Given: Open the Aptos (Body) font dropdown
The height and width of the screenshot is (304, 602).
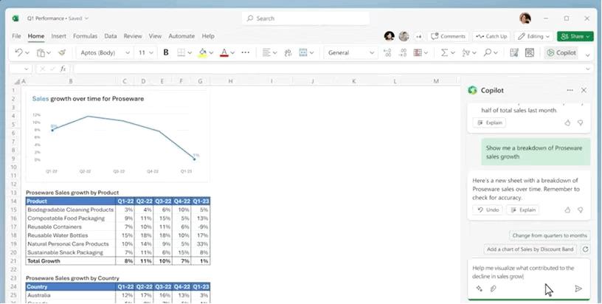Looking at the screenshot, I should pos(104,52).
